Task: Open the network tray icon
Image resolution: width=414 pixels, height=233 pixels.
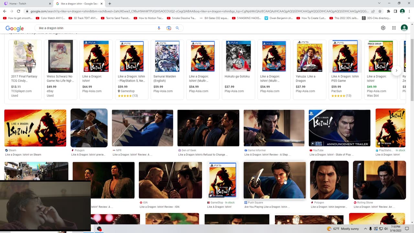Action: click(x=381, y=229)
